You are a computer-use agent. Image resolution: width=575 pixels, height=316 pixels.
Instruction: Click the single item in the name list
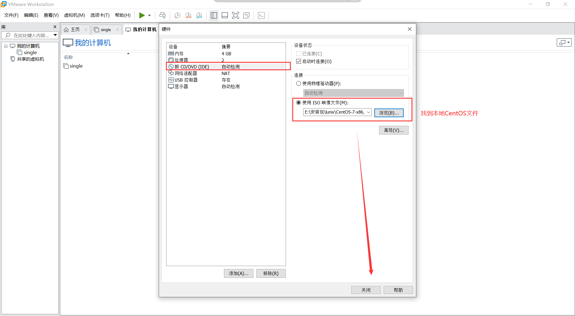(73, 66)
